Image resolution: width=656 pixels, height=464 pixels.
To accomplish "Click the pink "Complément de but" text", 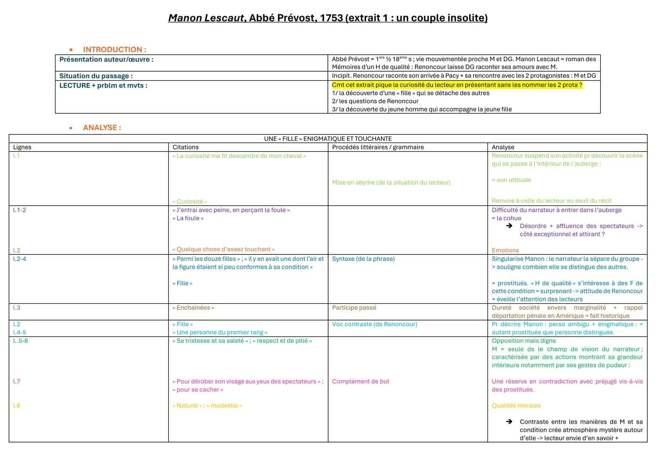I will [360, 382].
